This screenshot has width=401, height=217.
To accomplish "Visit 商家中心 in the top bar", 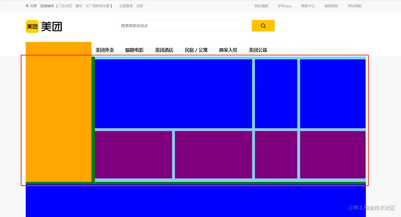I will click(x=308, y=6).
